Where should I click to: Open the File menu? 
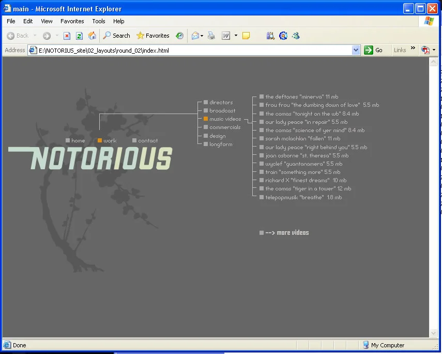click(11, 21)
